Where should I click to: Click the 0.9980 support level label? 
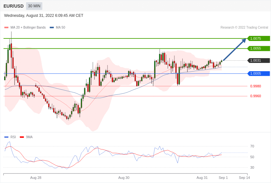[256, 86]
